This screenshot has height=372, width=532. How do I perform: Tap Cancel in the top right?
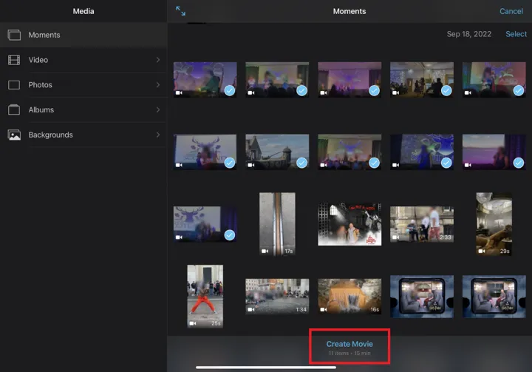511,11
